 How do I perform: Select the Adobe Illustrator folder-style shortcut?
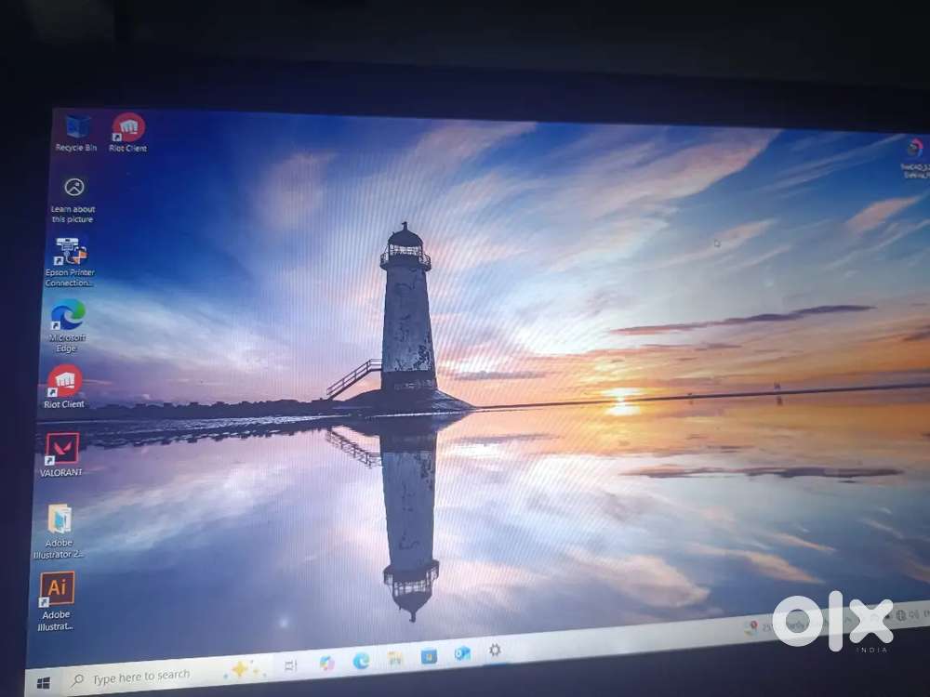coord(60,519)
